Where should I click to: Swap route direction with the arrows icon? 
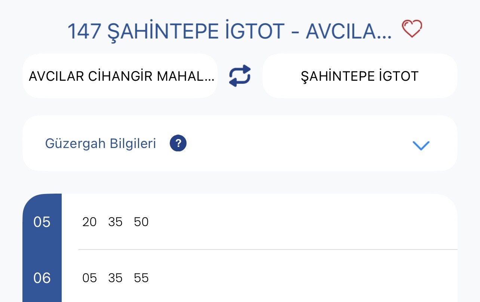tap(240, 76)
